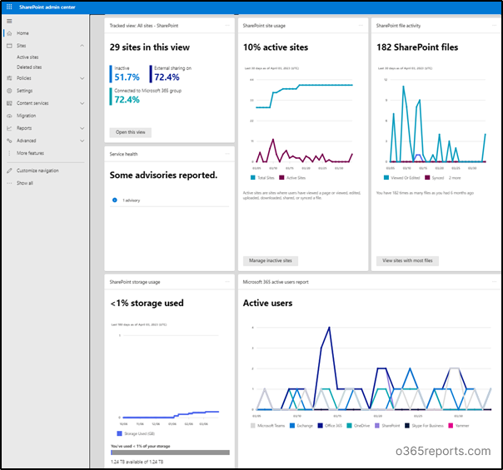Click '182 SharePoint files' heading
The image size is (503, 470).
417,47
